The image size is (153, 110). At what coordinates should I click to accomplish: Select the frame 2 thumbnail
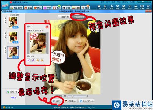tap(13, 38)
